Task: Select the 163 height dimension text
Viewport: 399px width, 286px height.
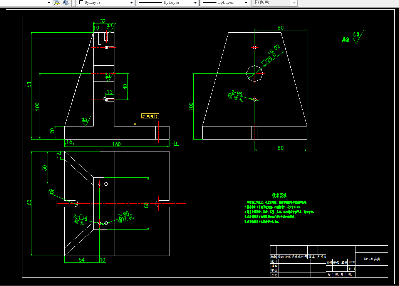Action: coord(29,86)
